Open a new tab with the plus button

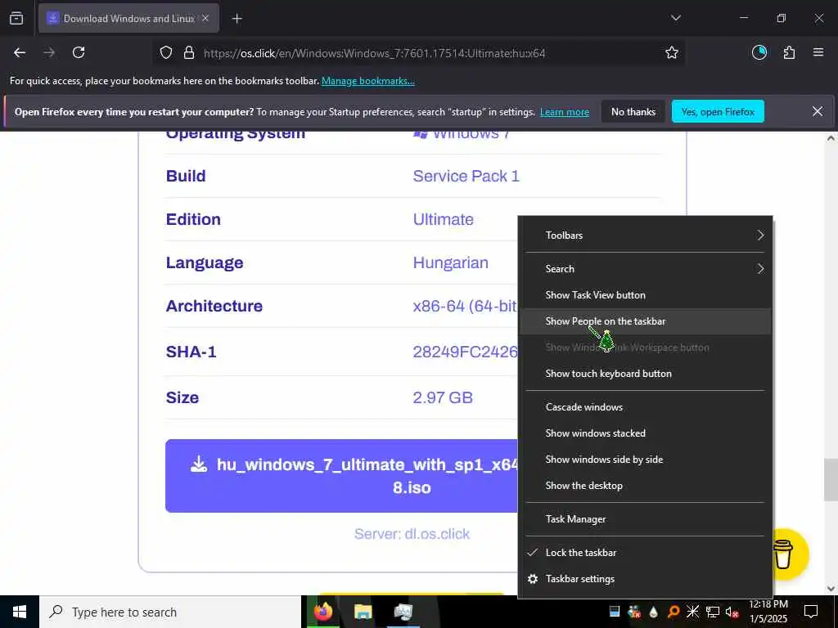(x=237, y=19)
